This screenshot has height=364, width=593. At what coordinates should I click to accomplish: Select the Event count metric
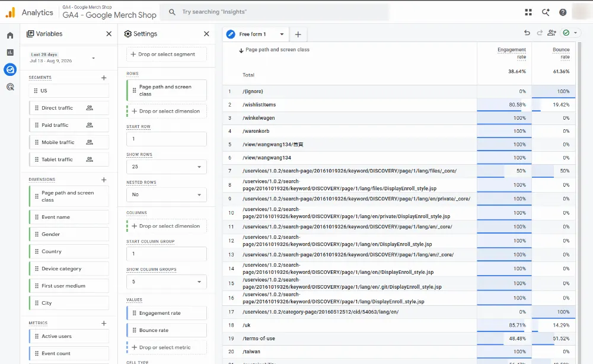coord(69,353)
